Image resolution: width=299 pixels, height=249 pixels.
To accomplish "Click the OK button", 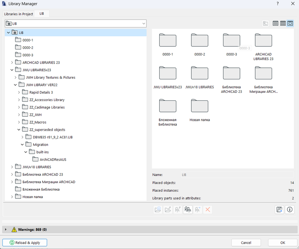I will 283,243.
